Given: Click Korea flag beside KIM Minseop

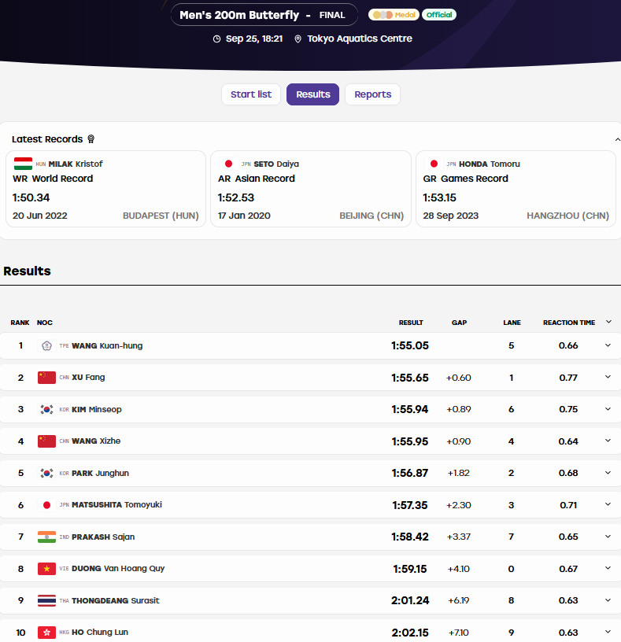Looking at the screenshot, I should tap(46, 409).
